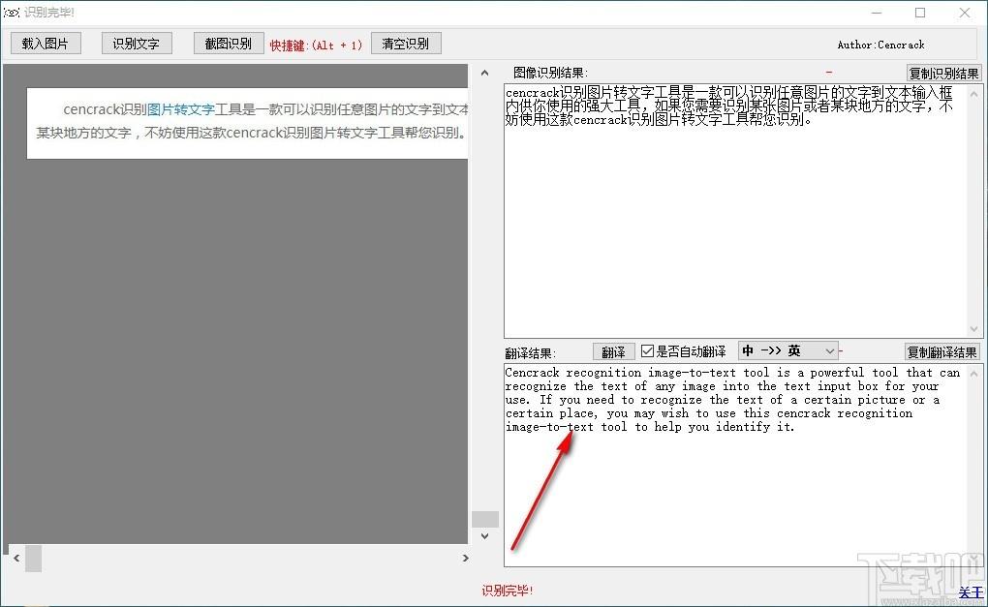Maximize the application window

(920, 13)
